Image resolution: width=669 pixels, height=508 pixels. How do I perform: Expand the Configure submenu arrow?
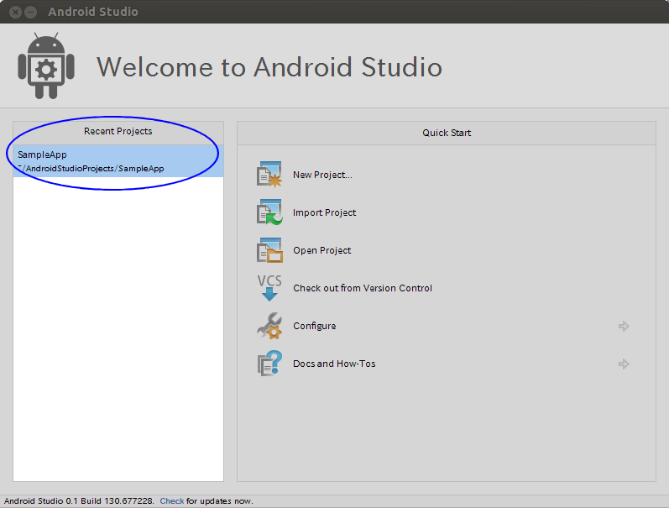(x=624, y=326)
